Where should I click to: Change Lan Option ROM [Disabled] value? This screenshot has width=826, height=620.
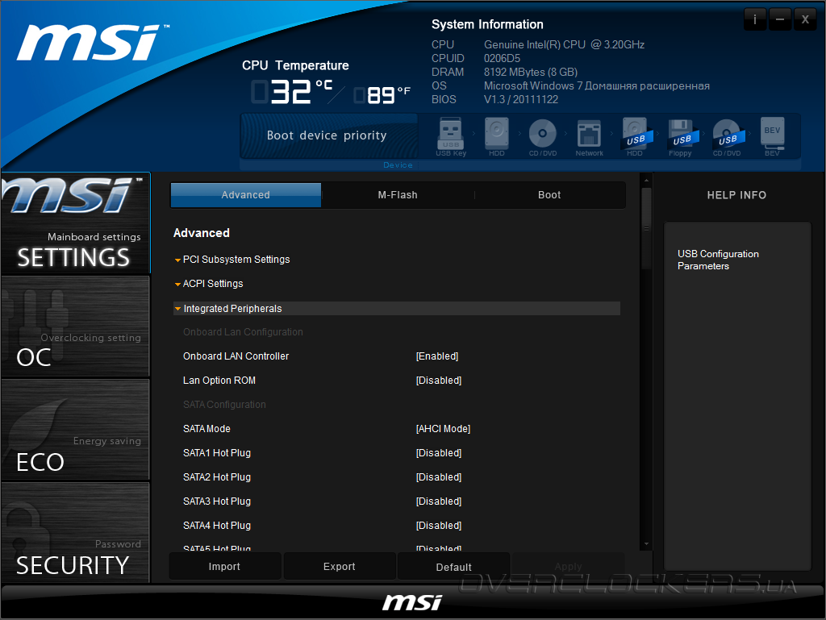pos(439,381)
